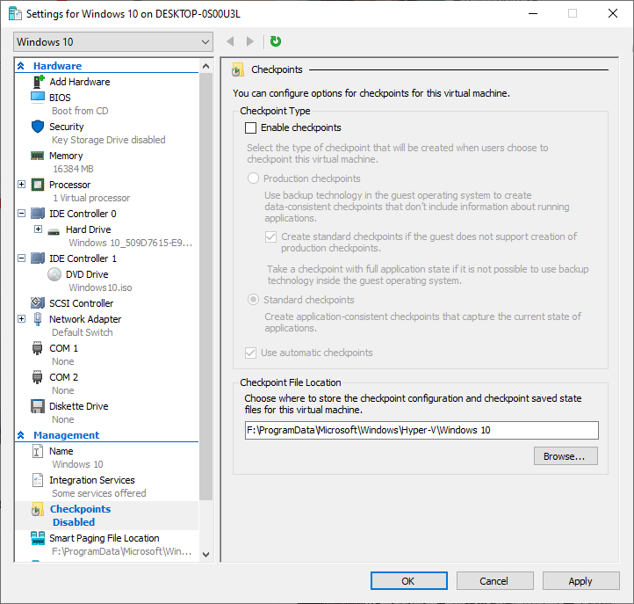Select the 'Windows10.iso' entry

[x=100, y=287]
